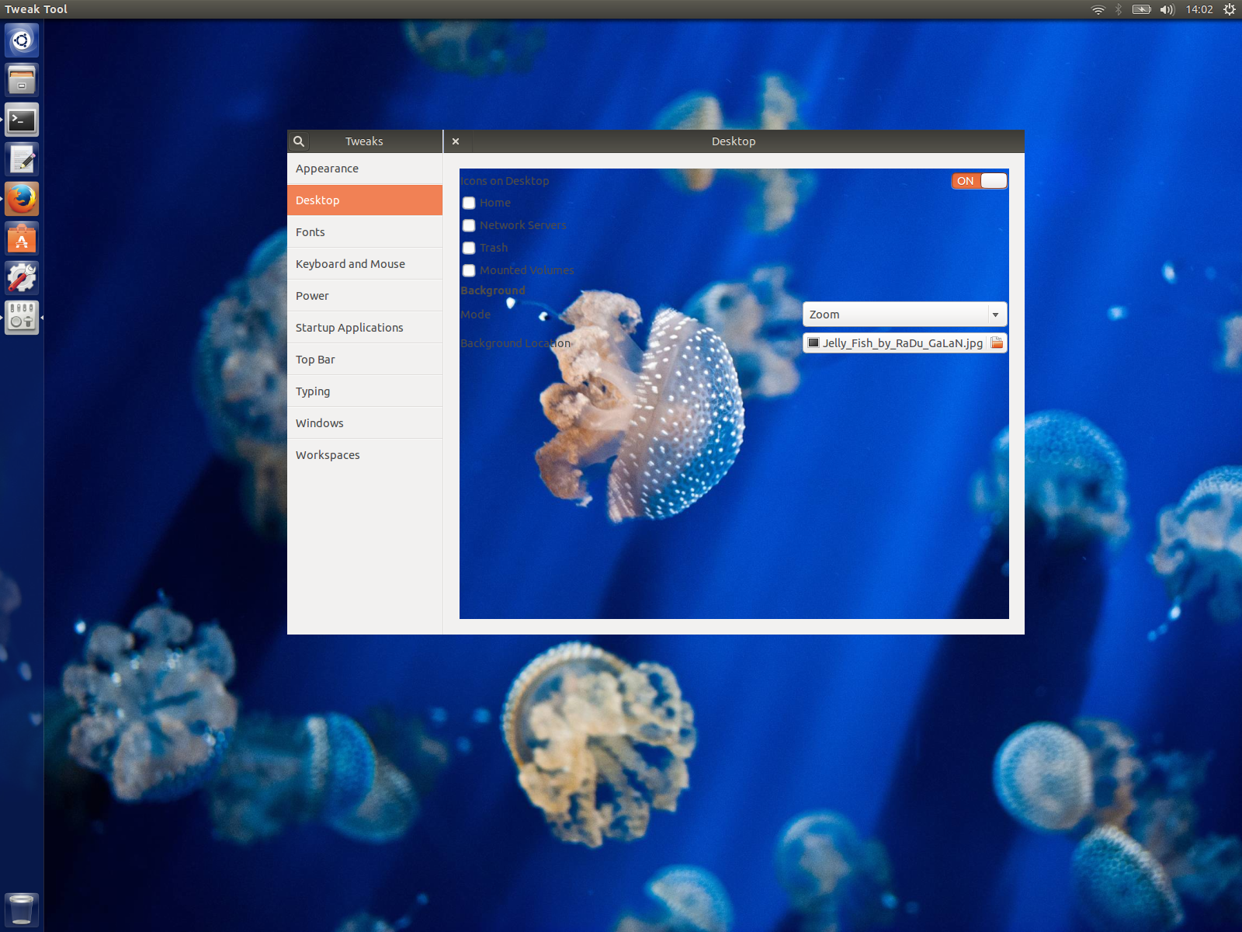Launch the Files manager from the dock
Screen dimensions: 1242x932
(x=22, y=79)
